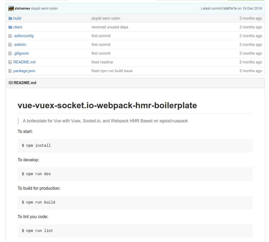Click the client folder icon
Viewport: 269px width, 242px height.
click(10, 27)
